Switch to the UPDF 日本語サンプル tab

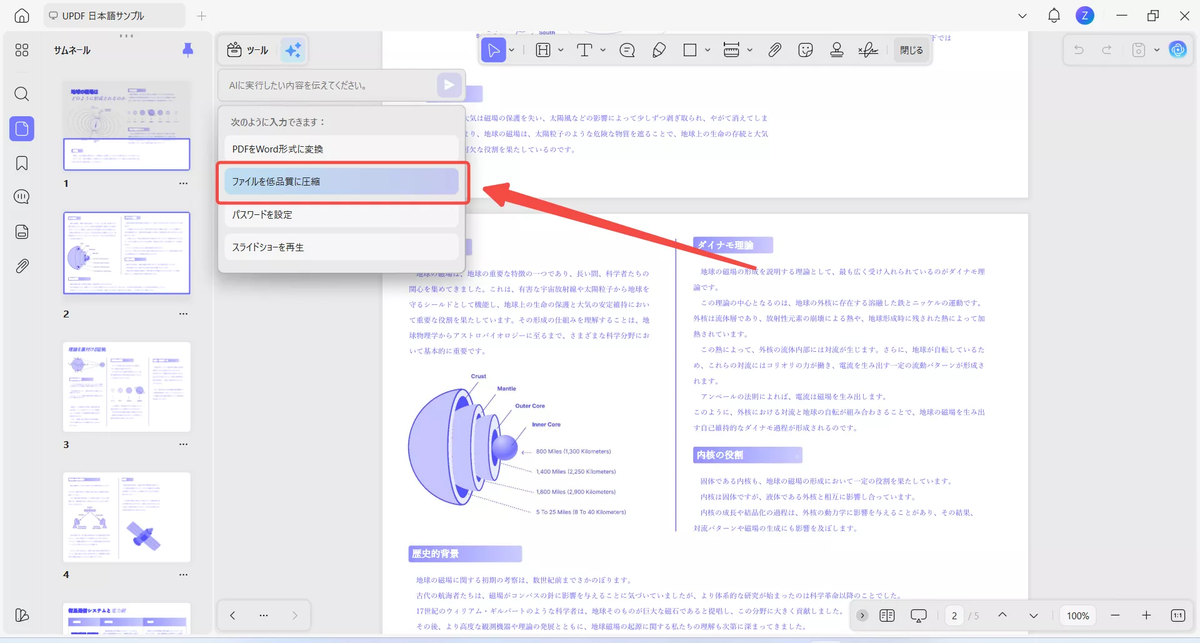coord(115,16)
